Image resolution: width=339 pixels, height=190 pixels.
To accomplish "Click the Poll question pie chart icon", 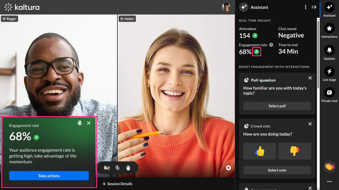I will [246, 80].
